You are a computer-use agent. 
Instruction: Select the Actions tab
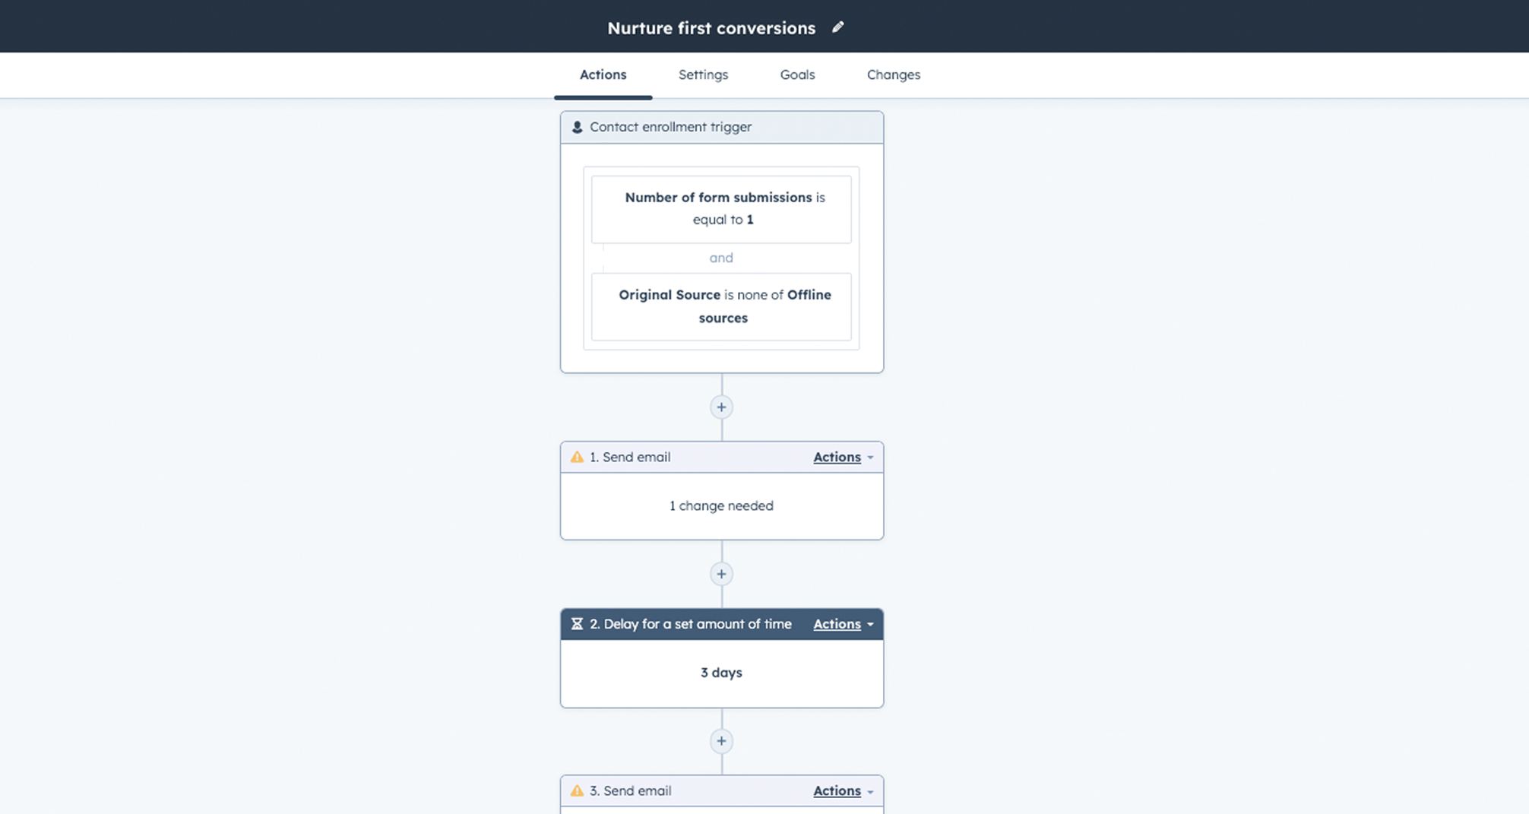coord(603,74)
